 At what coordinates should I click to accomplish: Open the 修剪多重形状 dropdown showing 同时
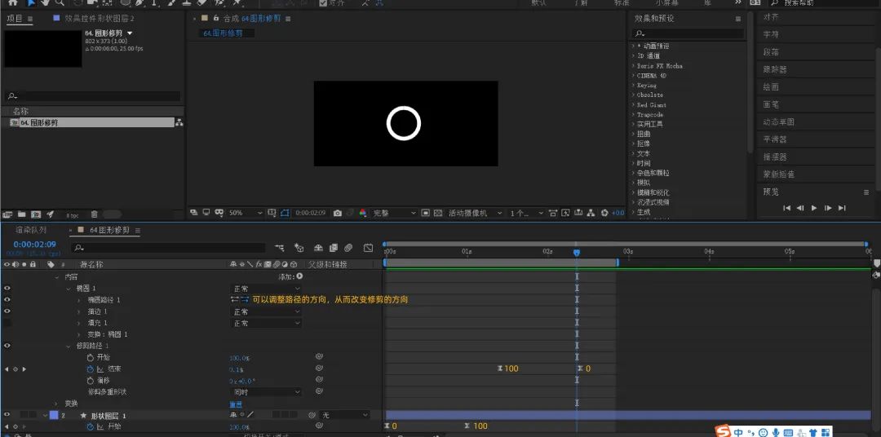[266, 392]
